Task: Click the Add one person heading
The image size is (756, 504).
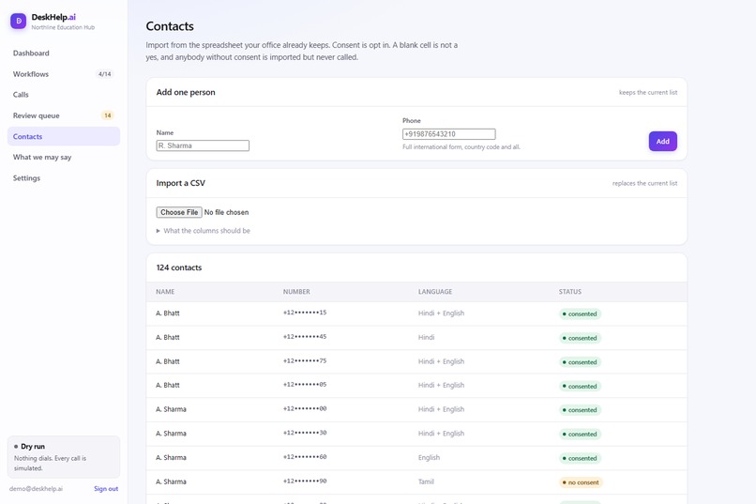Action: [x=186, y=92]
